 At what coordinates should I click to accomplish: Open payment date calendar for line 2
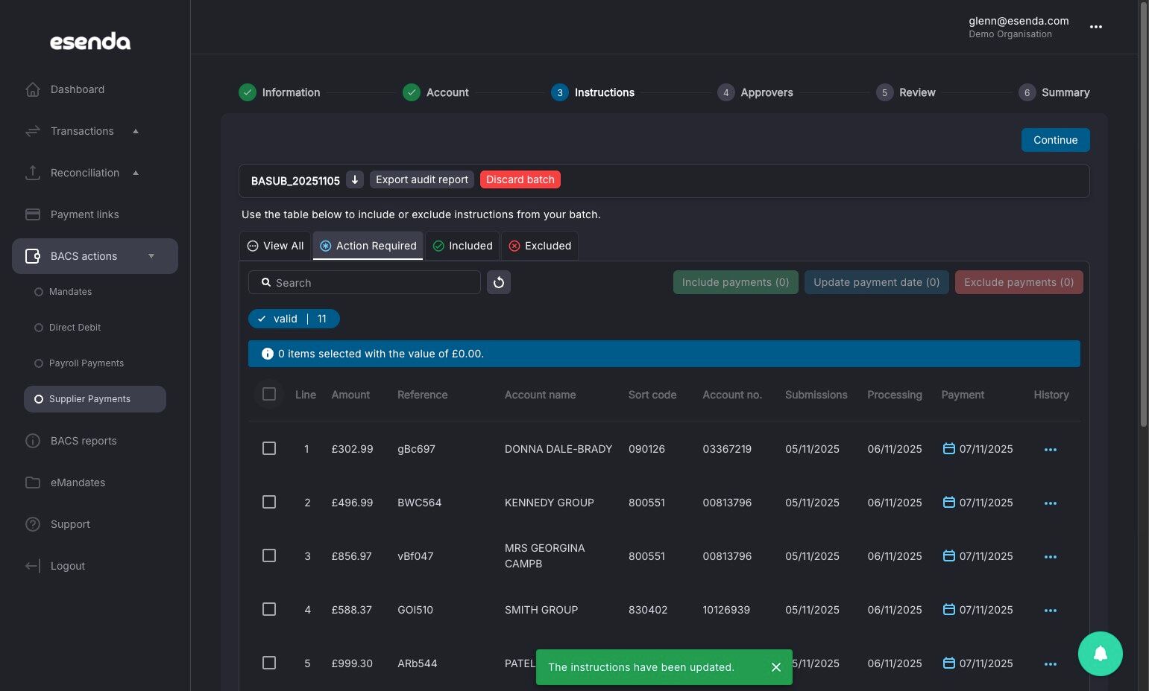coord(949,502)
